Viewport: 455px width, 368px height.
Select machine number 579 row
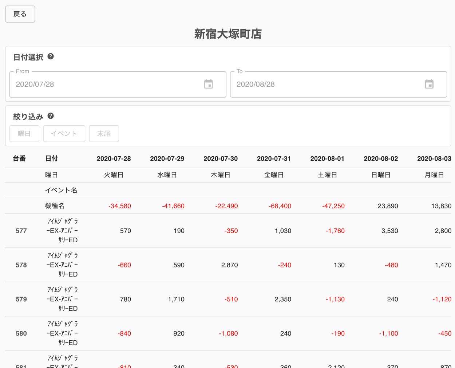tap(21, 299)
